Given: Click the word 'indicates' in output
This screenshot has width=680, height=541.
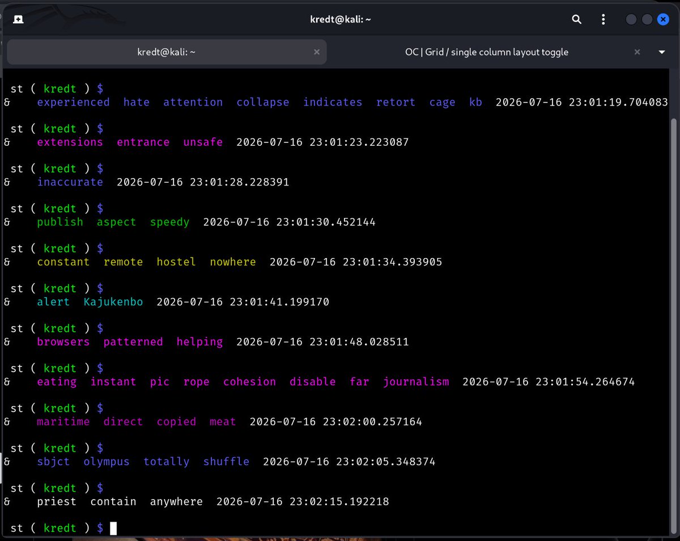Looking at the screenshot, I should pos(333,103).
